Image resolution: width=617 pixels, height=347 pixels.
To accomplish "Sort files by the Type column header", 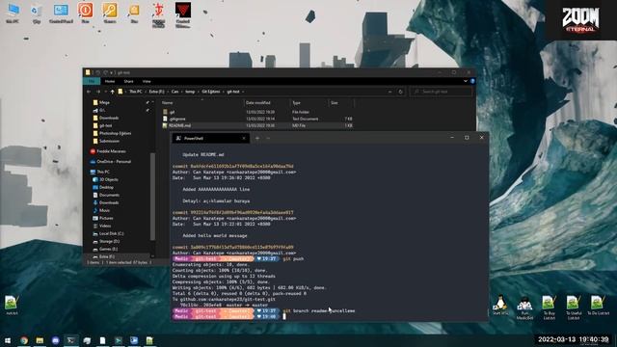I will pos(309,103).
